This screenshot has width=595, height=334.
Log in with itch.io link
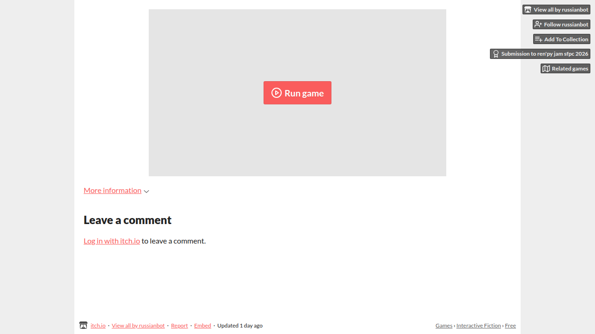coord(112,241)
